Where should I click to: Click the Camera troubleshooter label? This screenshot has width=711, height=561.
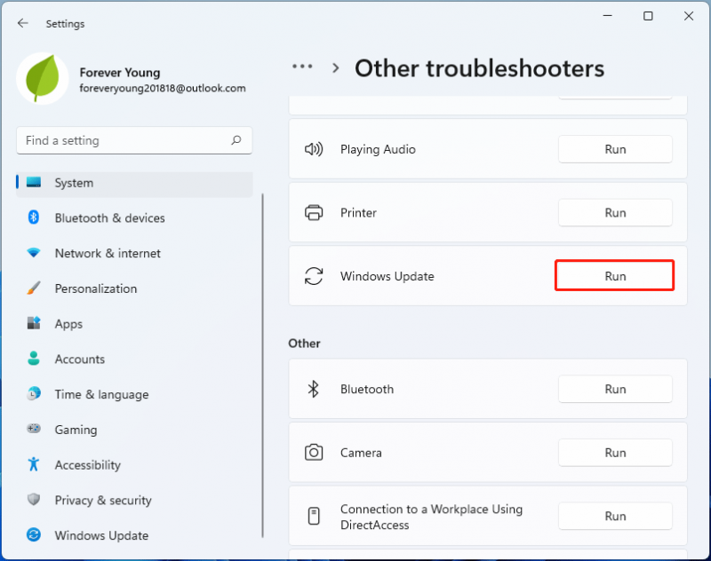click(x=361, y=453)
